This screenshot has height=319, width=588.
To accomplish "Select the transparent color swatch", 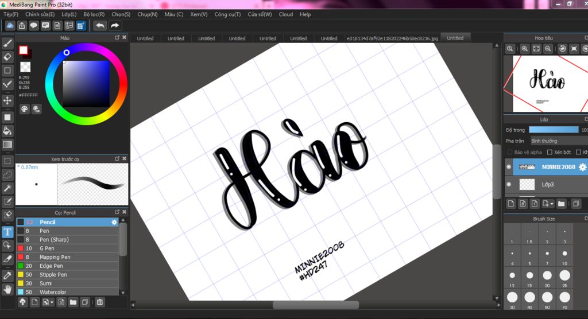I will [25, 67].
